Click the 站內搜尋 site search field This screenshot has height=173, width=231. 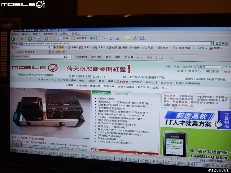207,67
